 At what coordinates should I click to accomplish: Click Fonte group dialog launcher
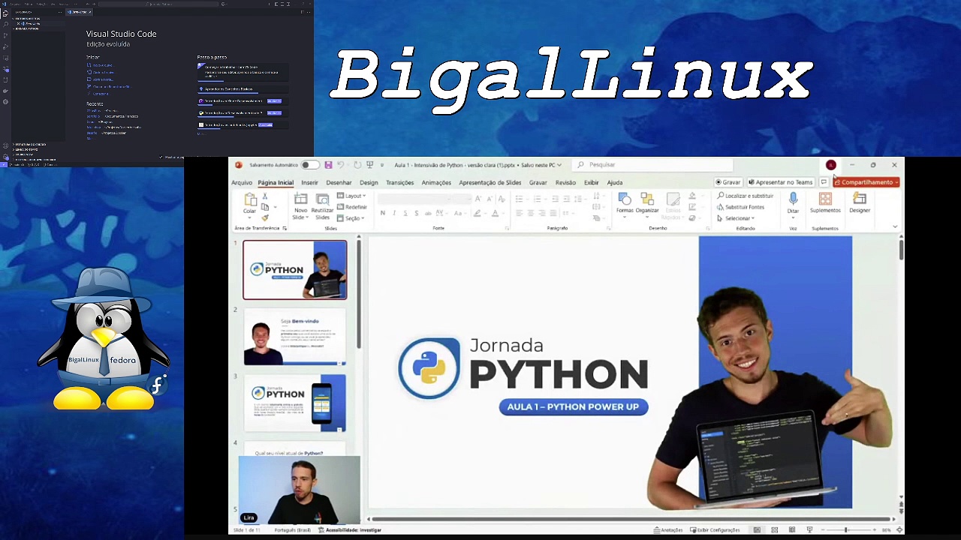pyautogui.click(x=508, y=228)
